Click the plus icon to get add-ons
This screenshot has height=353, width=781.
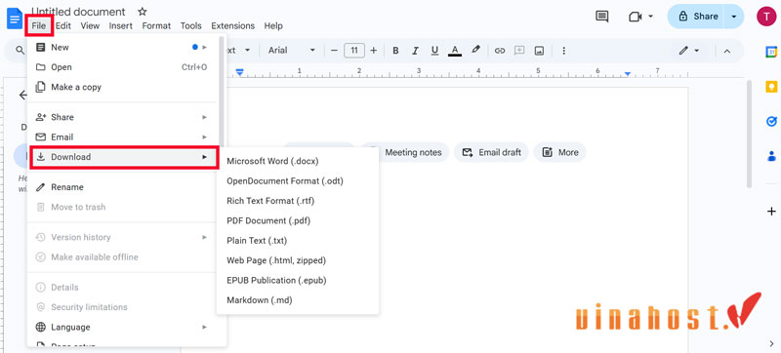[x=771, y=212]
